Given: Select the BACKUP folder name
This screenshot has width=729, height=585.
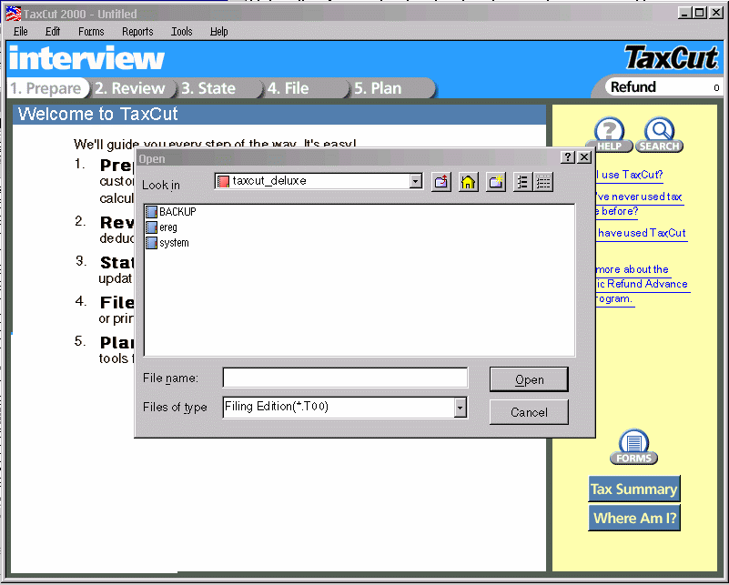Looking at the screenshot, I should [x=177, y=212].
